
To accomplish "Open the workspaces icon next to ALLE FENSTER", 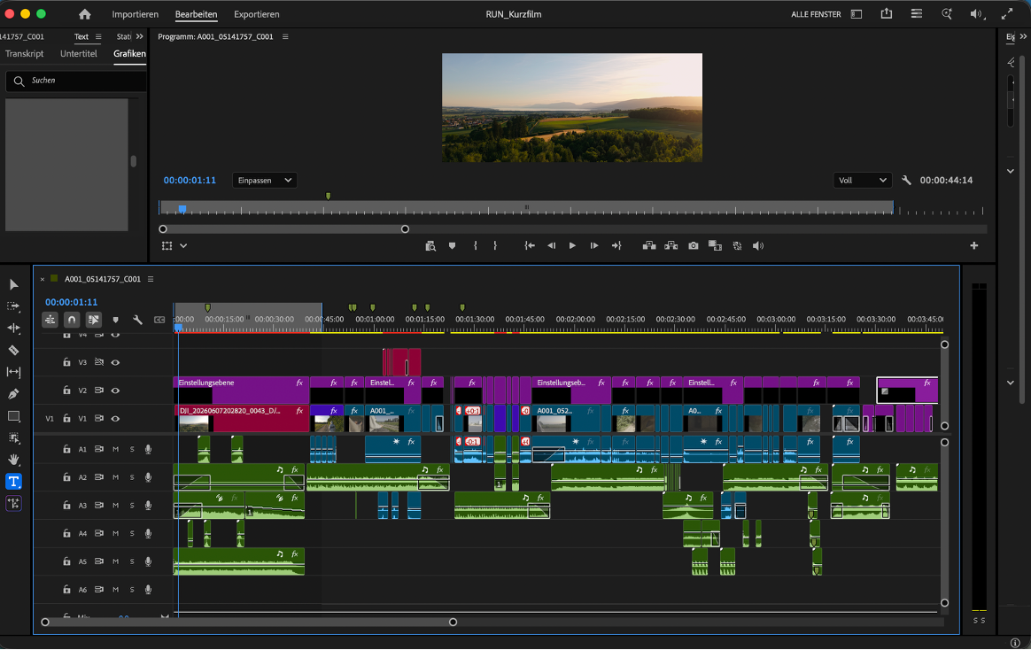I will [x=857, y=14].
